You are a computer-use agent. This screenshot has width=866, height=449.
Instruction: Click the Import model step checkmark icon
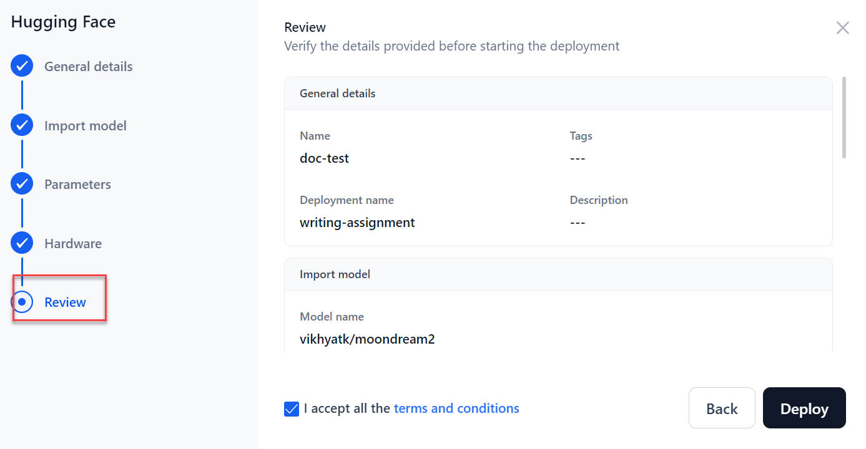click(22, 125)
